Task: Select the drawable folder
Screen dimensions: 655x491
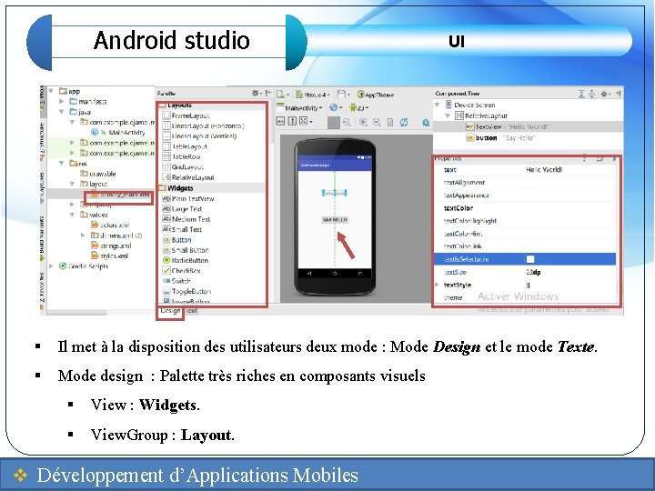Action: point(98,174)
